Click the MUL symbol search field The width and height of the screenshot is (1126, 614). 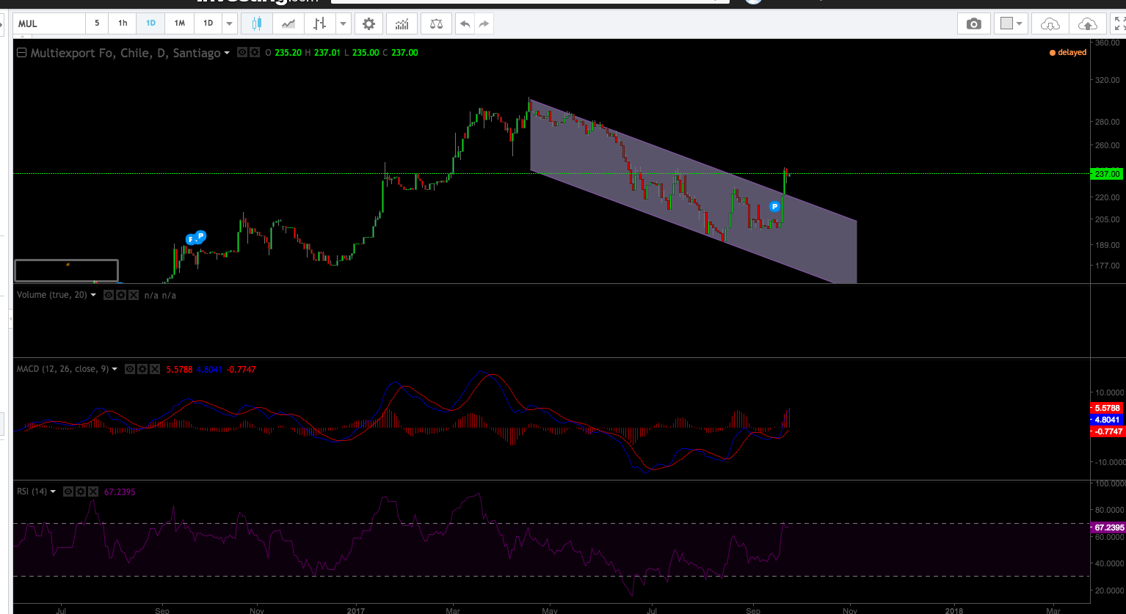pos(49,23)
